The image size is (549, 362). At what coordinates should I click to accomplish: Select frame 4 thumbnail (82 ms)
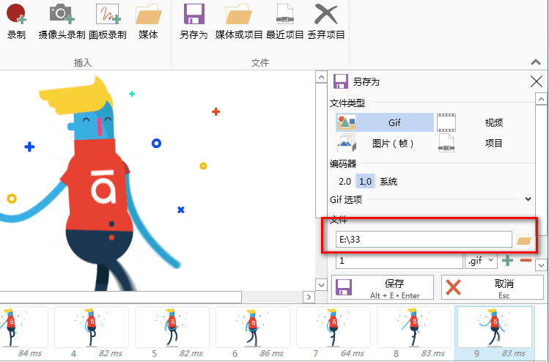click(x=92, y=332)
